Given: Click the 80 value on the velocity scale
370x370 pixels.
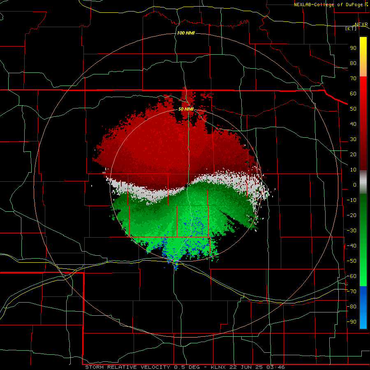Looking at the screenshot, I should (x=353, y=63).
